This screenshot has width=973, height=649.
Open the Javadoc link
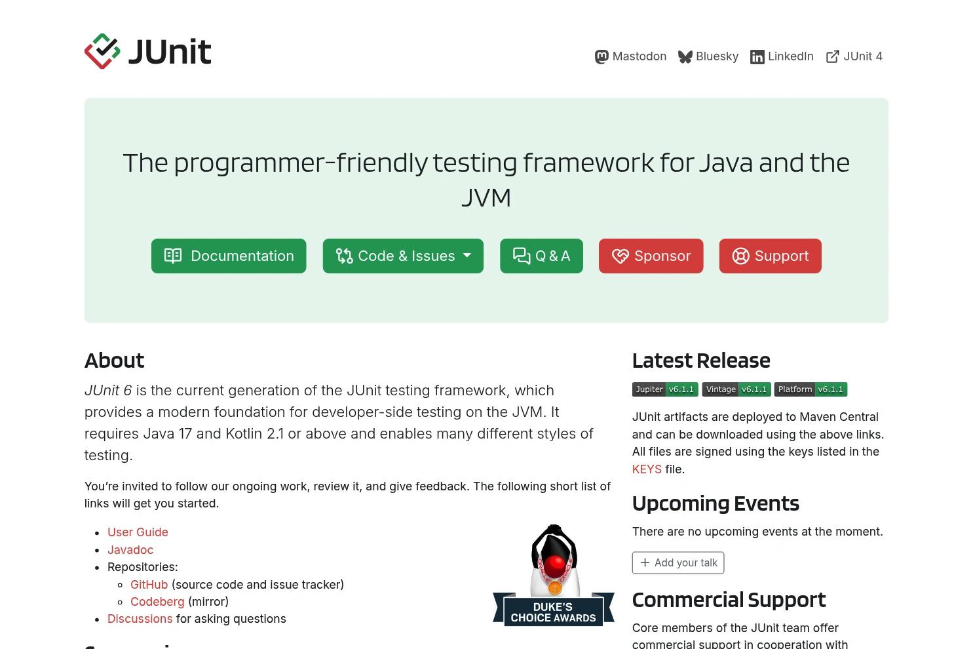130,550
